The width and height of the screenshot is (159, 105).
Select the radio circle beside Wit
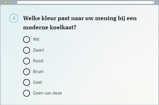coord(27,40)
